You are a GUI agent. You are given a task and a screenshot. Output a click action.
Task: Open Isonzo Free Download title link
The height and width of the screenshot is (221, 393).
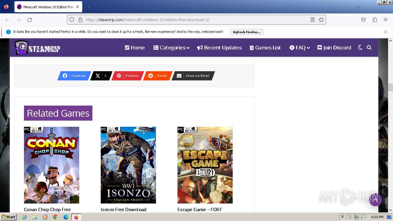(123, 210)
